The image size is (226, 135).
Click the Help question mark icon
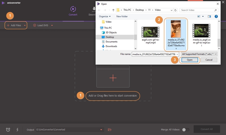click(x=216, y=16)
